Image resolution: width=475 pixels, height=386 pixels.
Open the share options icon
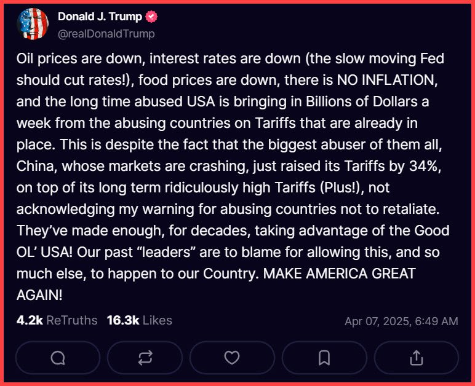416,358
